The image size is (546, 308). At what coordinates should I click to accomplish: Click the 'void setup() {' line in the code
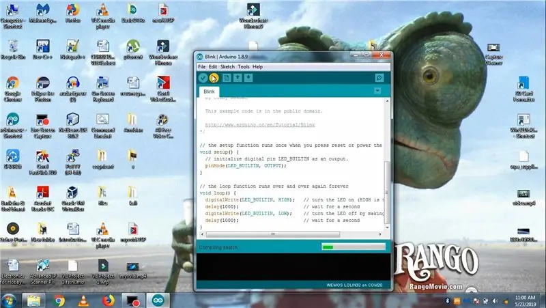219,152
